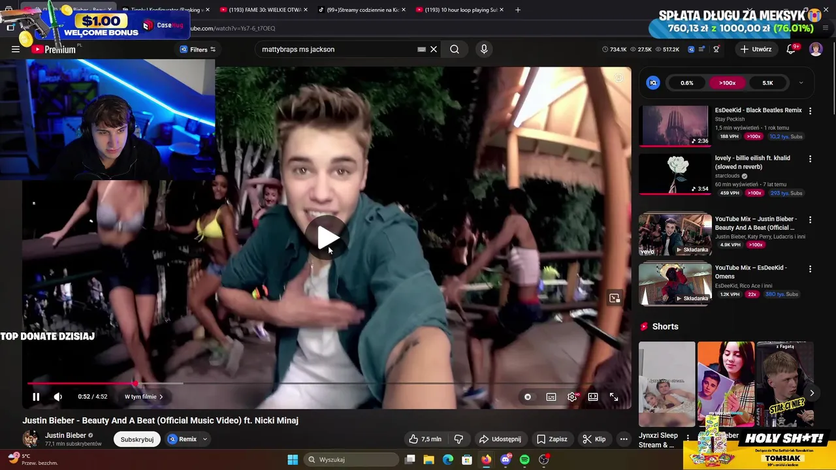Screen dimensions: 836x470
Task: Click the voice search microphone icon
Action: (484, 49)
